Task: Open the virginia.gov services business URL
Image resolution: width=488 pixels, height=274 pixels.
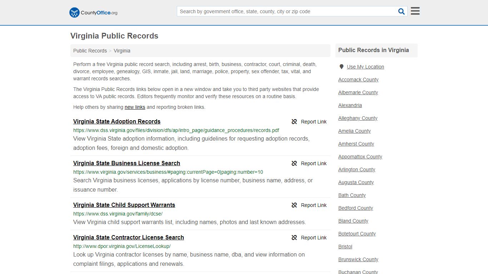Action: point(168,172)
